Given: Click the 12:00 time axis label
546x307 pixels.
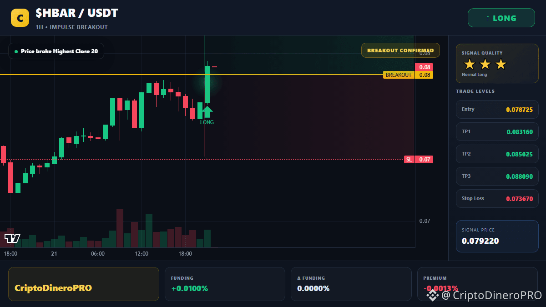Looking at the screenshot, I should 142,254.
